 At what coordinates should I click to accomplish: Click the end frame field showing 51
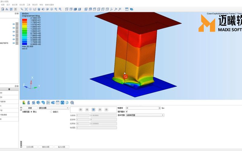83,124
